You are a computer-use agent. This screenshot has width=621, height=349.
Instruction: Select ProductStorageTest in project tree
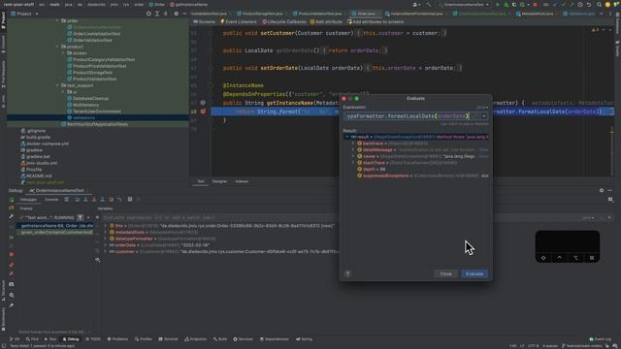pos(92,73)
